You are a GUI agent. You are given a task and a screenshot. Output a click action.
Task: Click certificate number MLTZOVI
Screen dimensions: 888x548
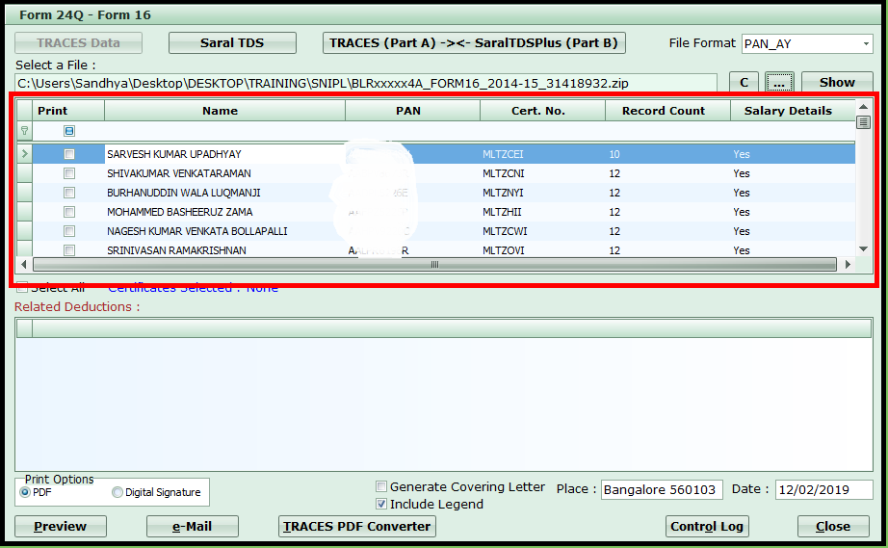tap(503, 250)
